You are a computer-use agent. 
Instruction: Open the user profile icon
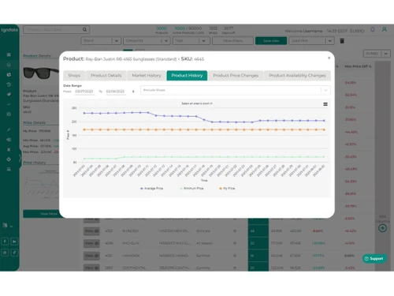pyautogui.click(x=384, y=29)
